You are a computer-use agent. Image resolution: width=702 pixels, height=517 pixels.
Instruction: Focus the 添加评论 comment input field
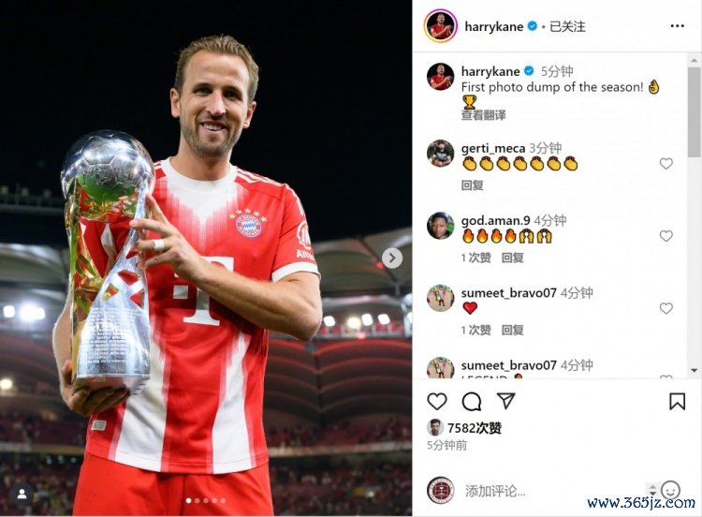click(555, 491)
